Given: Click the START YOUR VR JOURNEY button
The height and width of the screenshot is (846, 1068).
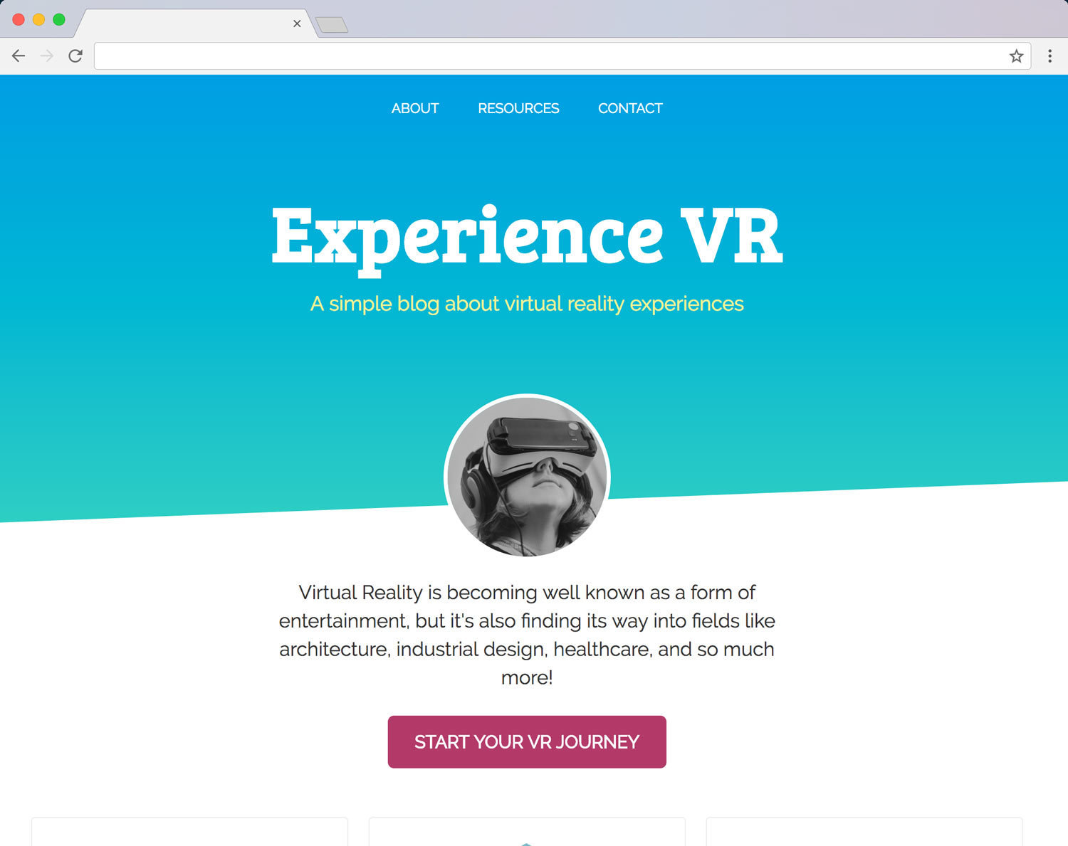Looking at the screenshot, I should [x=527, y=742].
